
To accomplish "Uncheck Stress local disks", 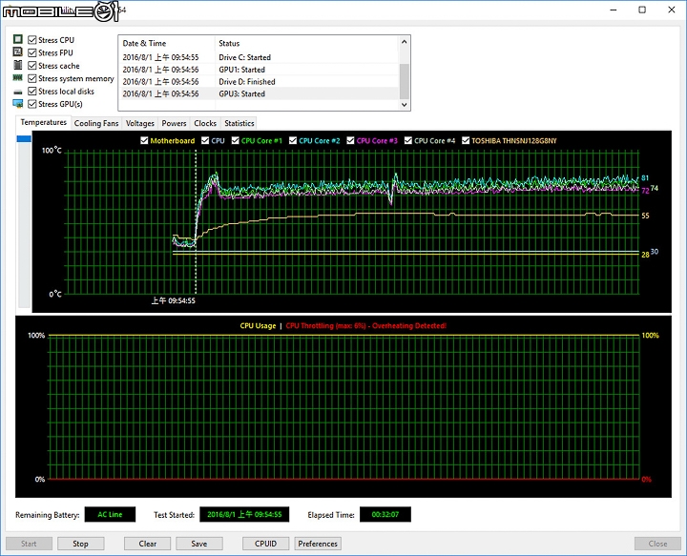I will pos(32,91).
